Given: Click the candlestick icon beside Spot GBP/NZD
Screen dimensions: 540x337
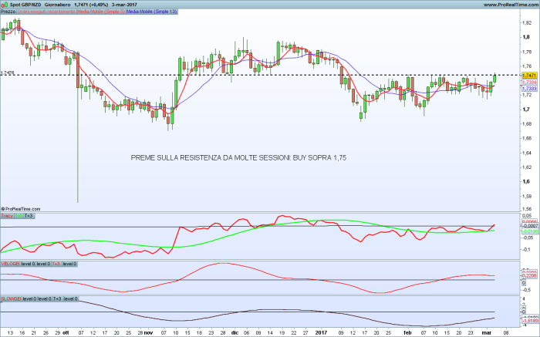Looking at the screenshot, I should (5, 5).
